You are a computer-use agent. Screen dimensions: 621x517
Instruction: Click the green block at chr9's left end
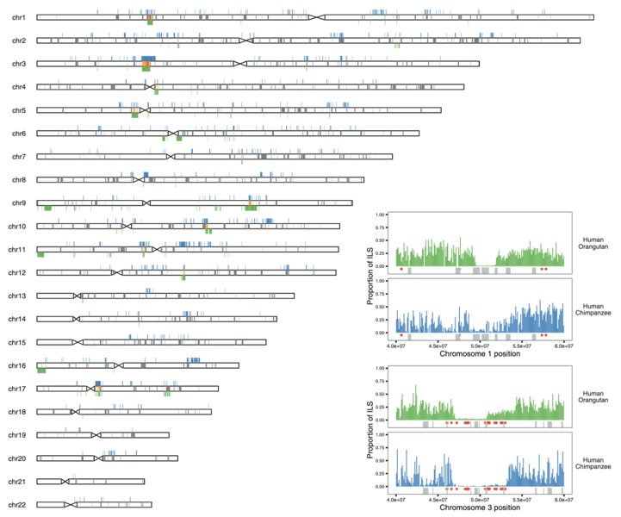[x=45, y=209]
